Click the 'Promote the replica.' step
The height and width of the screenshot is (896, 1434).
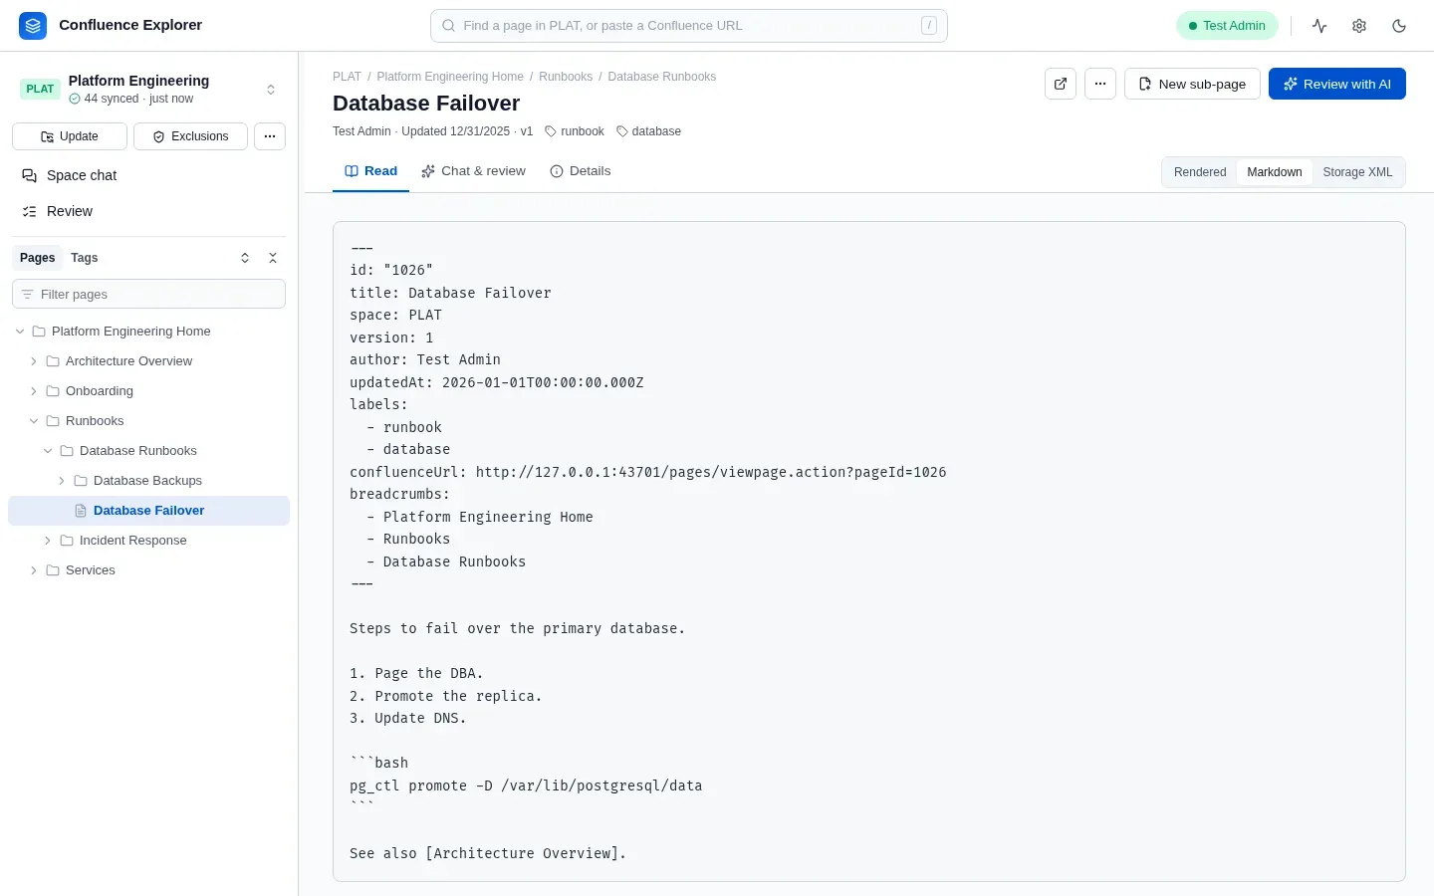[x=459, y=696]
